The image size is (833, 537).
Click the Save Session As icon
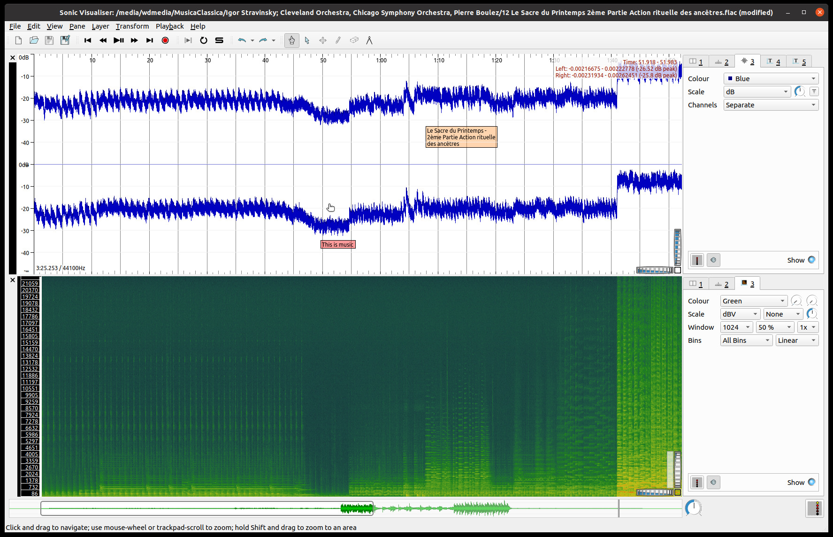point(65,40)
